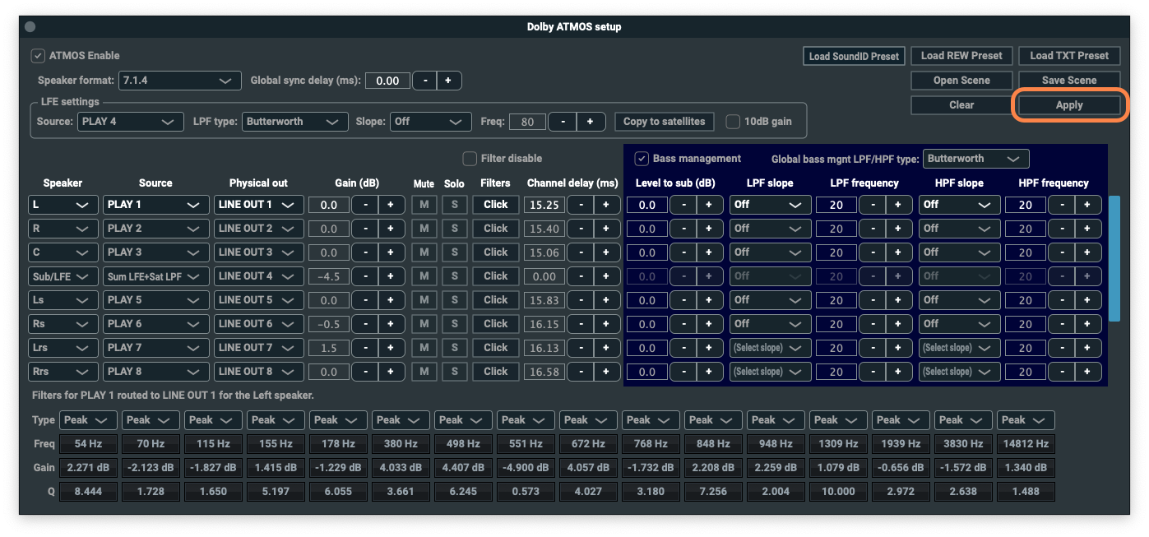Click the 10.000 Q value cell
The image size is (1149, 537).
[838, 492]
